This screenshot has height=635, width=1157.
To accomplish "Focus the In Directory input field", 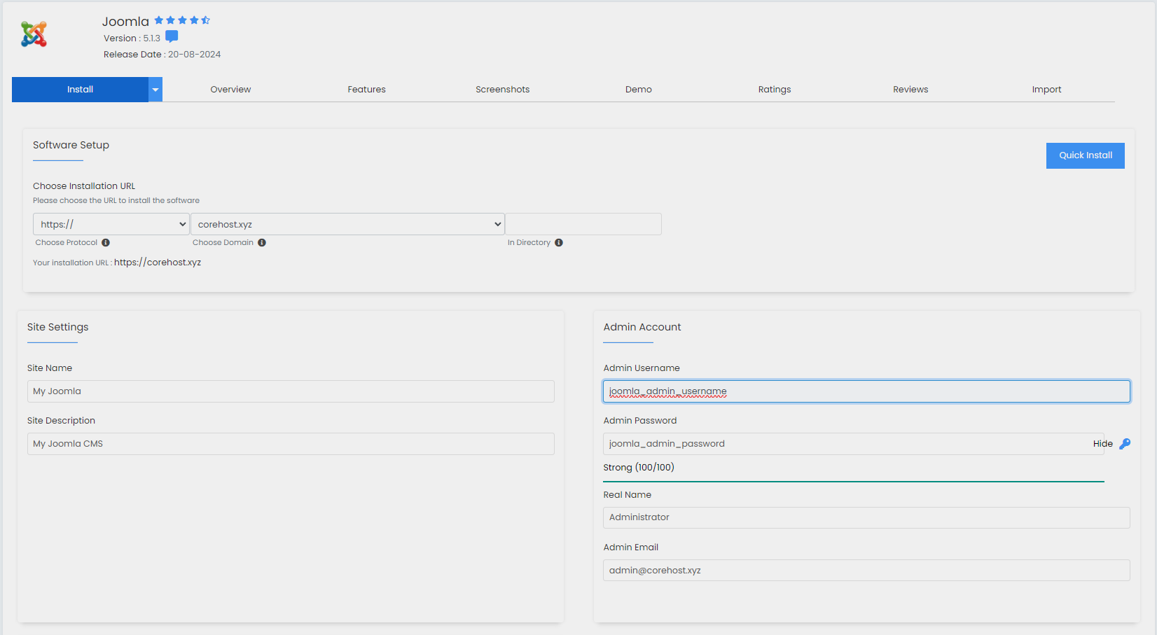I will pyautogui.click(x=583, y=224).
